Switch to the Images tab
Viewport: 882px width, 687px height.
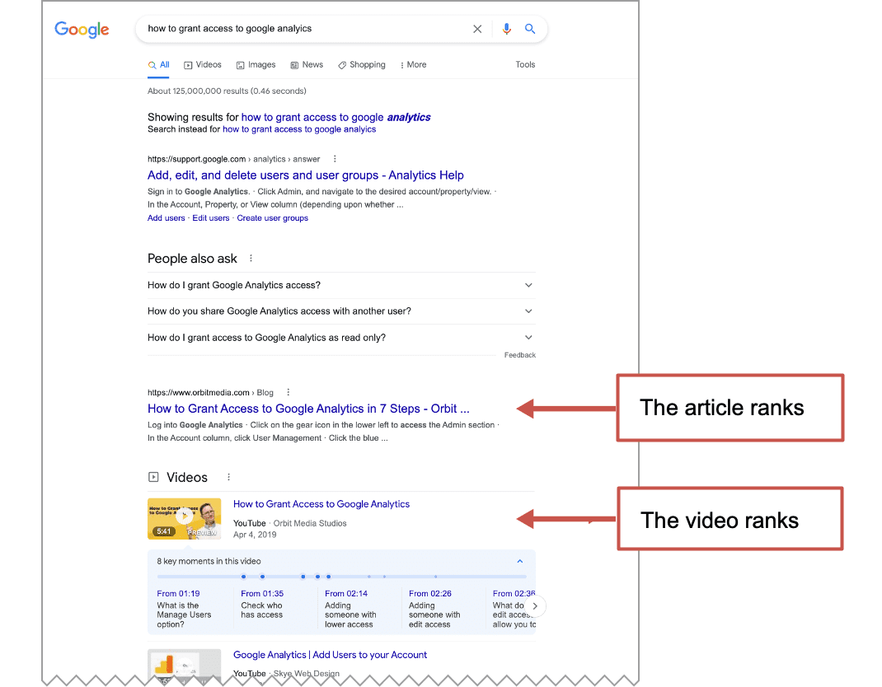[x=256, y=64]
